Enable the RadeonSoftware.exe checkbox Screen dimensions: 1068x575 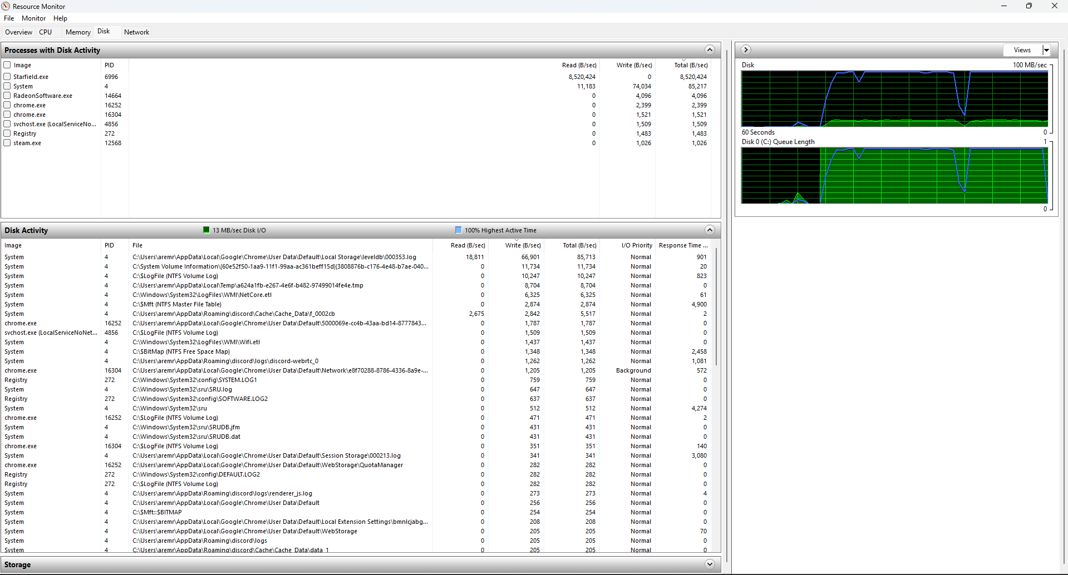(7, 96)
